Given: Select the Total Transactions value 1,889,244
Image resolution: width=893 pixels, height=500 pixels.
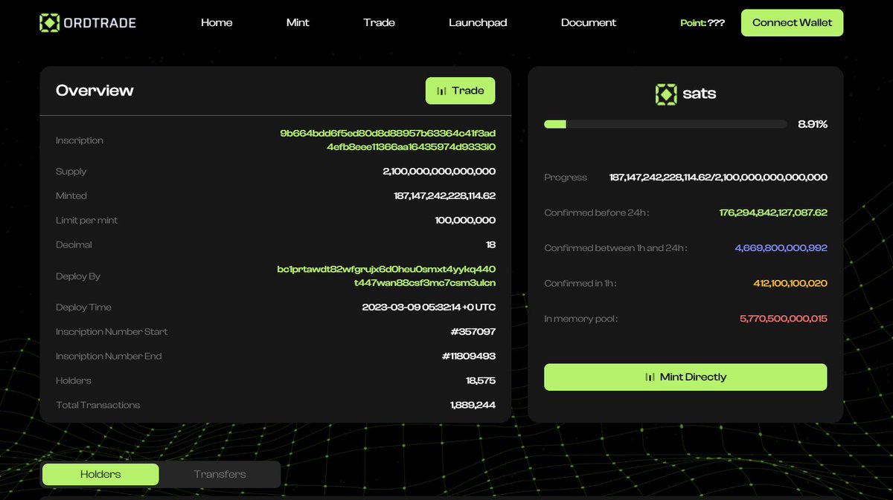Looking at the screenshot, I should tap(473, 405).
